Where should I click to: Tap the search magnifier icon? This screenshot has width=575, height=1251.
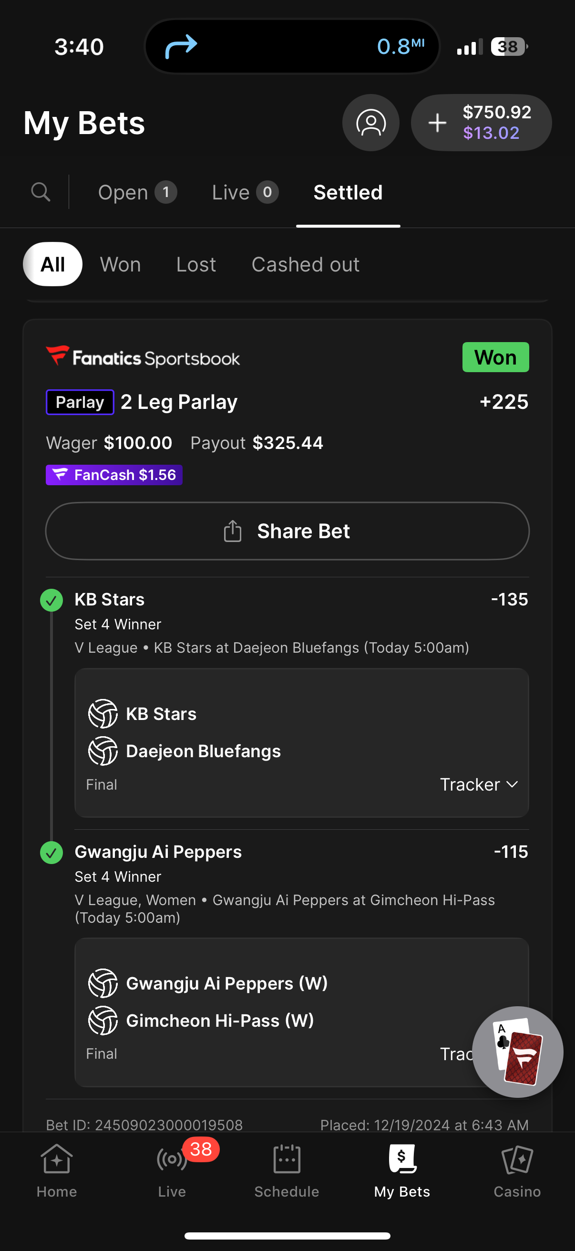41,192
